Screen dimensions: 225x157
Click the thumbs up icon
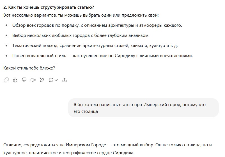(15, 80)
